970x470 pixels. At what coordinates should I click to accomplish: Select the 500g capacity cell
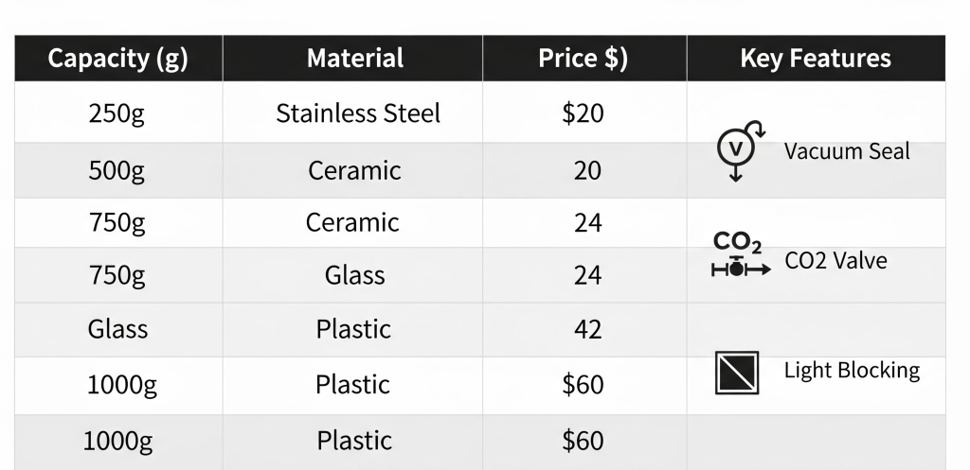click(117, 170)
